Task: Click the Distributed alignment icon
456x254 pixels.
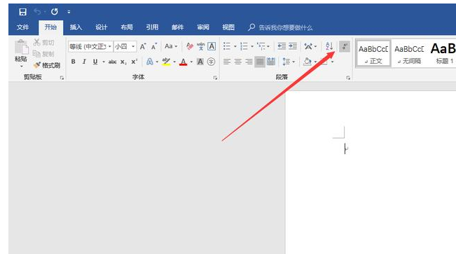Action: click(271, 62)
